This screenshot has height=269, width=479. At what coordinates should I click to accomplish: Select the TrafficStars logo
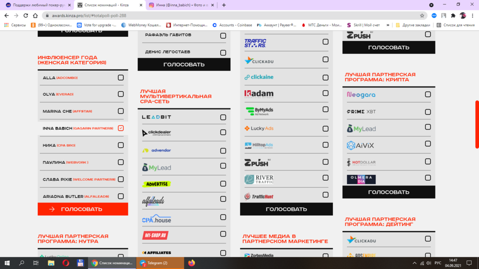pyautogui.click(x=255, y=43)
